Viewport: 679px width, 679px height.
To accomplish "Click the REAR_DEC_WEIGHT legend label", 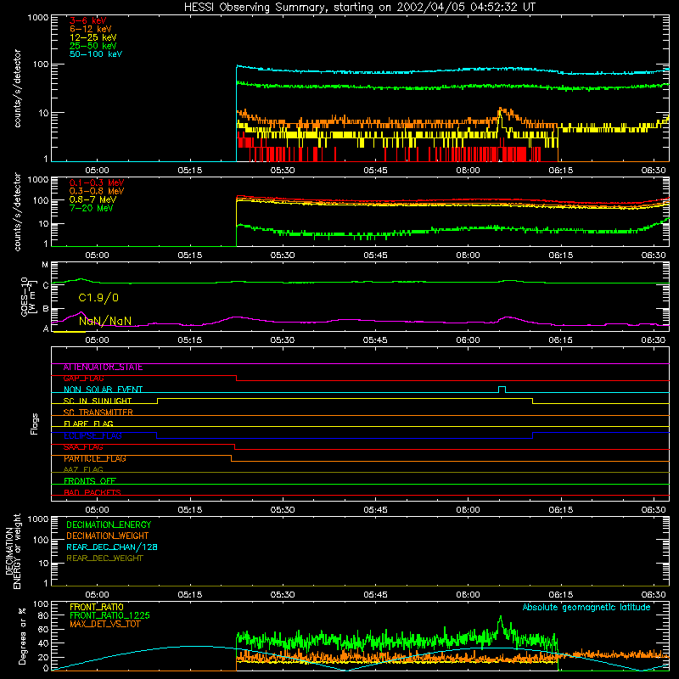I will pos(104,558).
